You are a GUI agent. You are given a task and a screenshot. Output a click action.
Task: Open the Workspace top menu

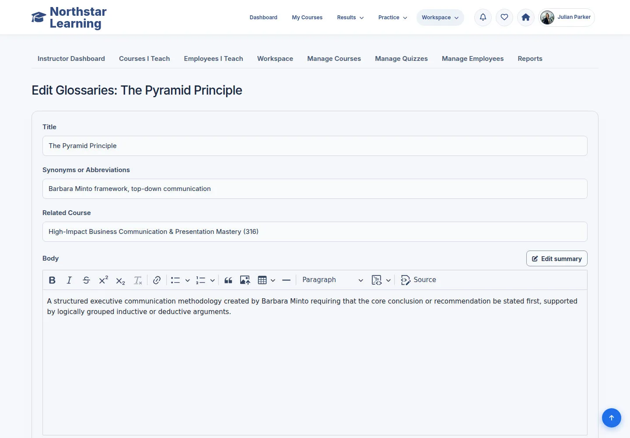click(440, 18)
